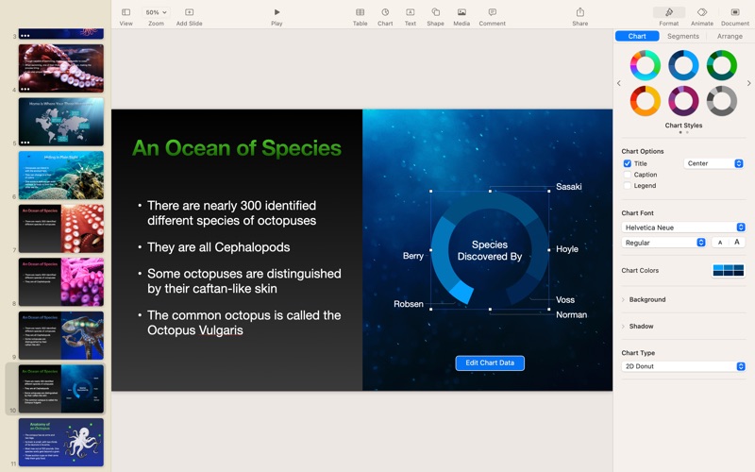Enable the Caption checkbox
Screen dimensions: 755x472
628,175
